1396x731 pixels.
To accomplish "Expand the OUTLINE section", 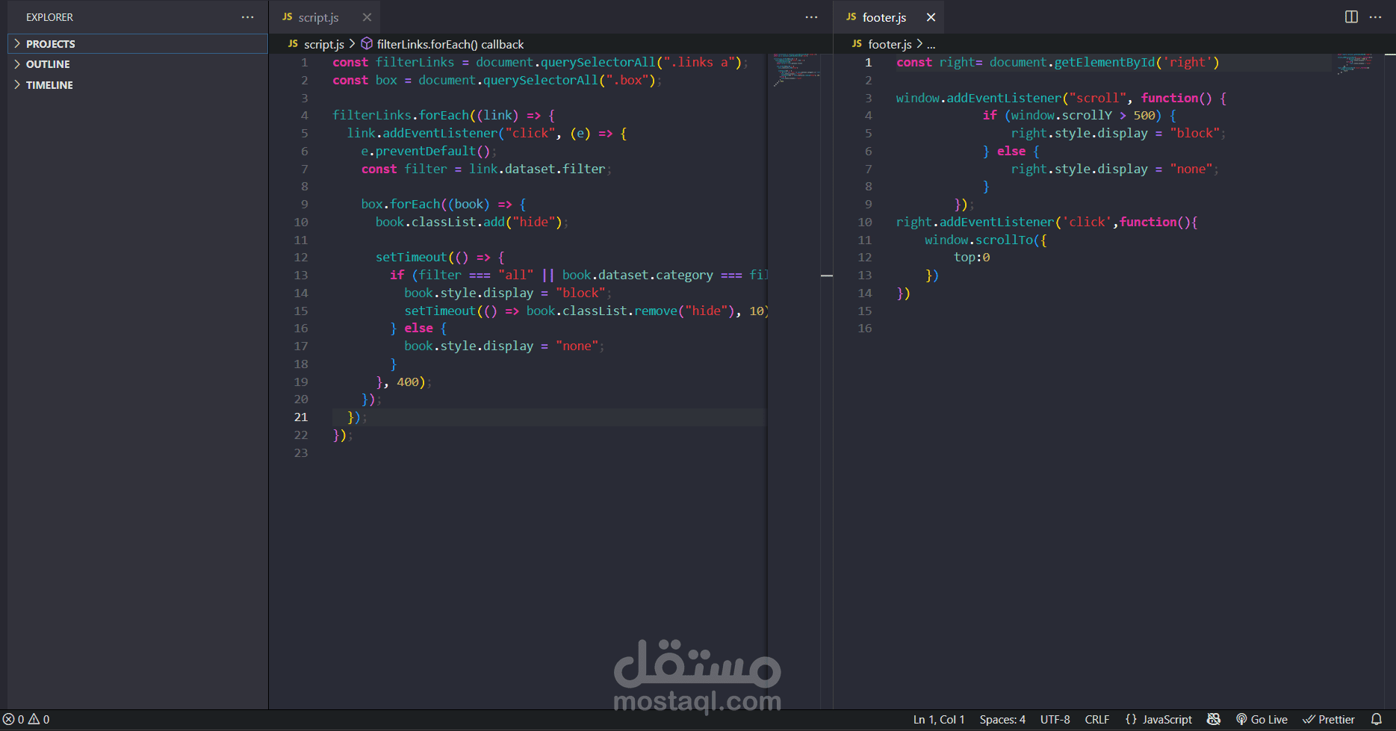I will click(x=48, y=64).
